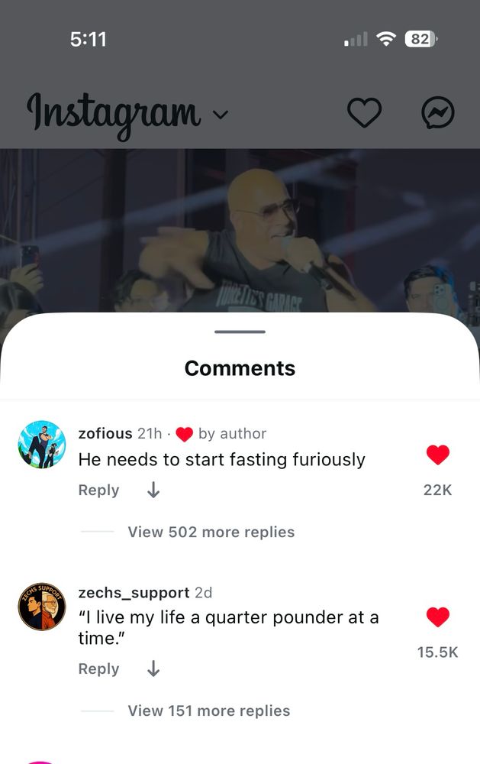Open Messenger direct messages icon
Screen dimensions: 480x764
coord(438,112)
